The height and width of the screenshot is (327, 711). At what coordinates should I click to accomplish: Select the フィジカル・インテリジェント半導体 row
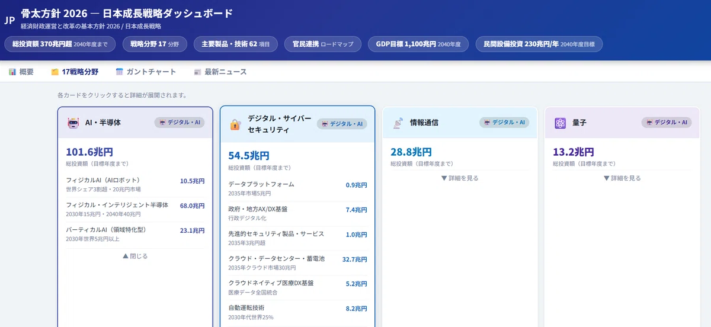coord(135,209)
